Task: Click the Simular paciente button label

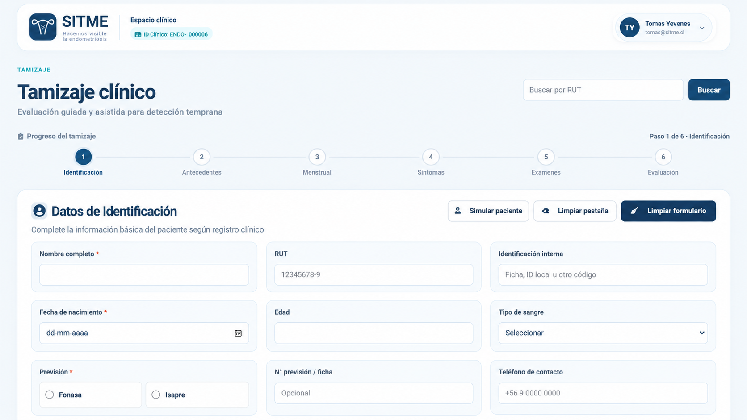Action: [x=495, y=211]
